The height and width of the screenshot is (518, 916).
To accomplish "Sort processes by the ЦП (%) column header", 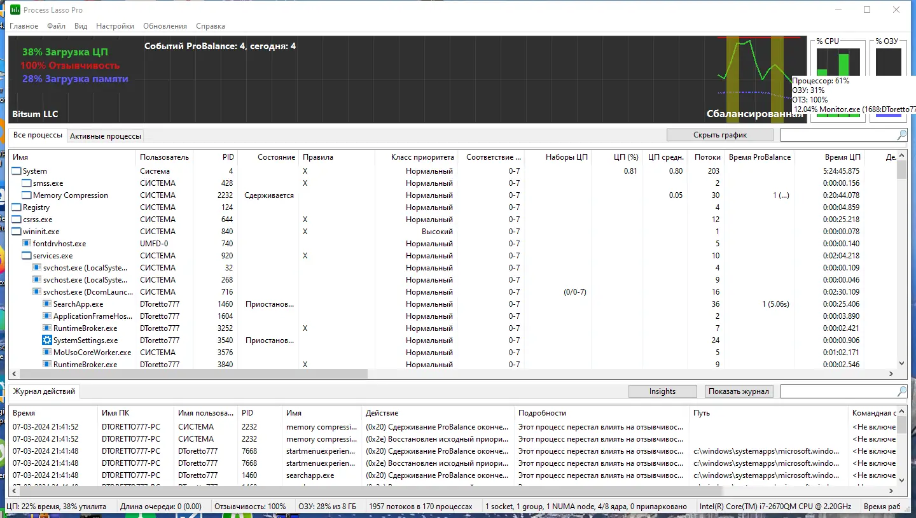I will click(x=616, y=157).
